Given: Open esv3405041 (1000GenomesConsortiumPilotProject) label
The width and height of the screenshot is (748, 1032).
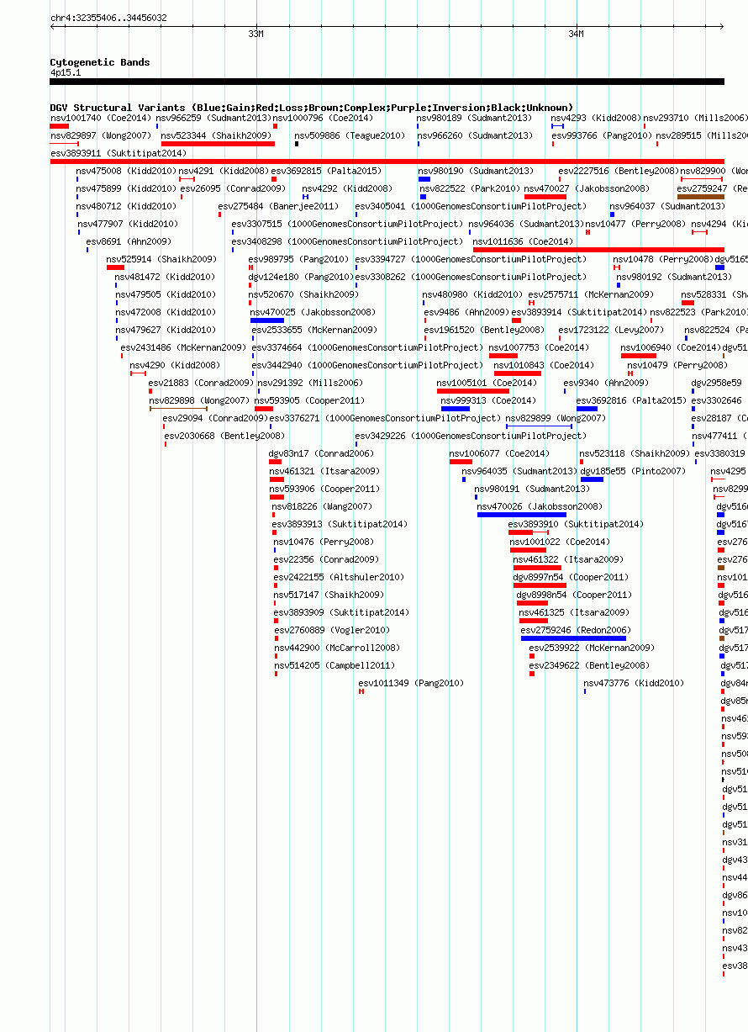Looking at the screenshot, I should tap(471, 206).
